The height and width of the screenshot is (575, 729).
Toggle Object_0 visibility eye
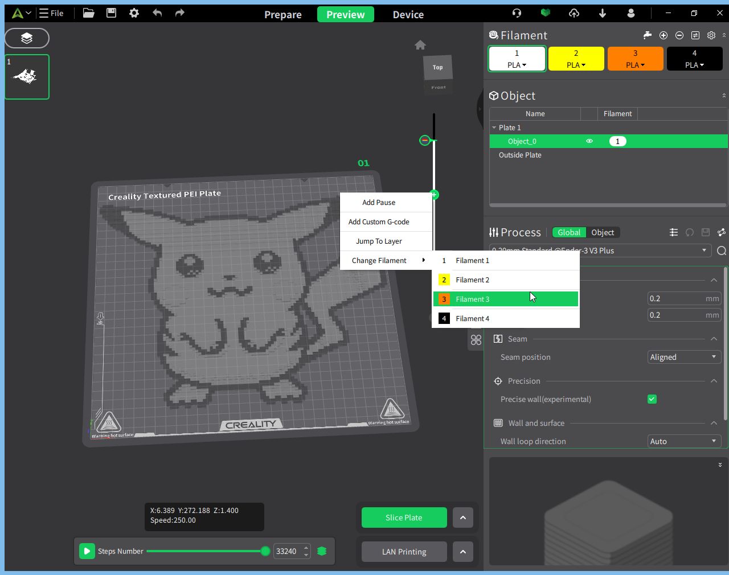pyautogui.click(x=589, y=141)
